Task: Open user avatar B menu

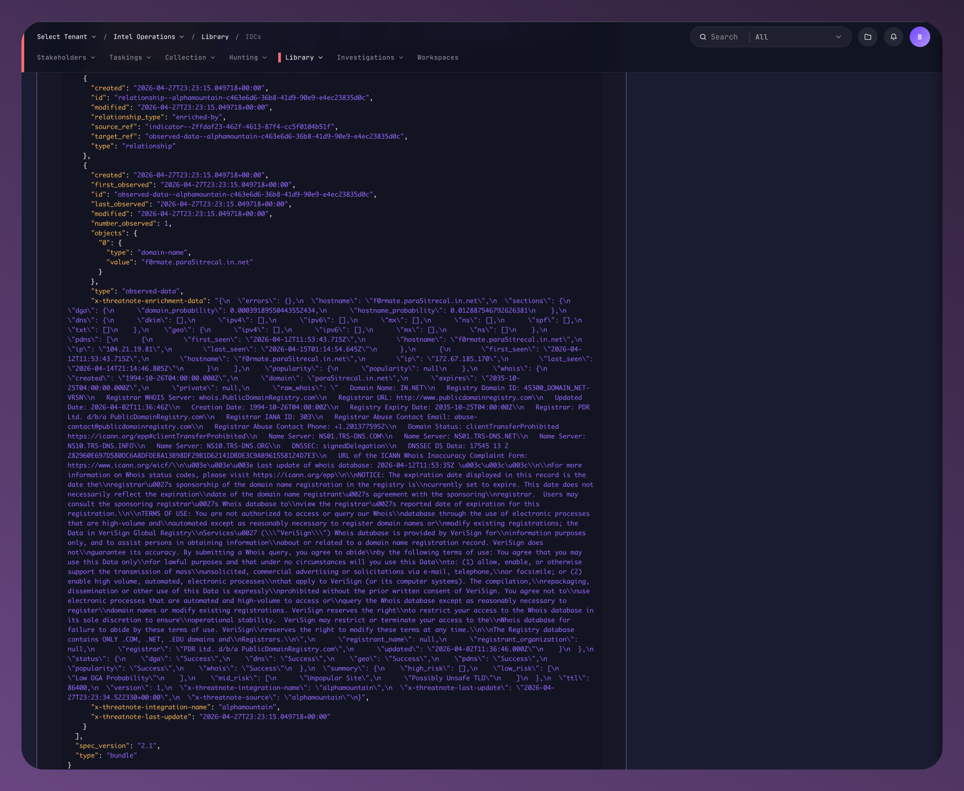Action: click(919, 37)
